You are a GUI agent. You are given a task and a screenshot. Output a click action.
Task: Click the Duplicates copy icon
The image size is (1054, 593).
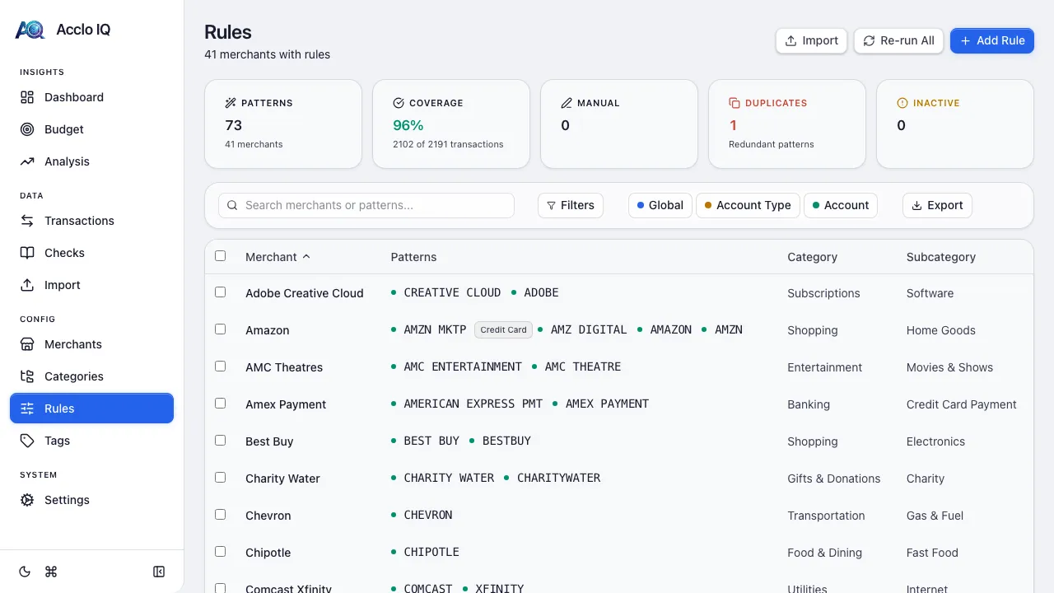coord(735,103)
